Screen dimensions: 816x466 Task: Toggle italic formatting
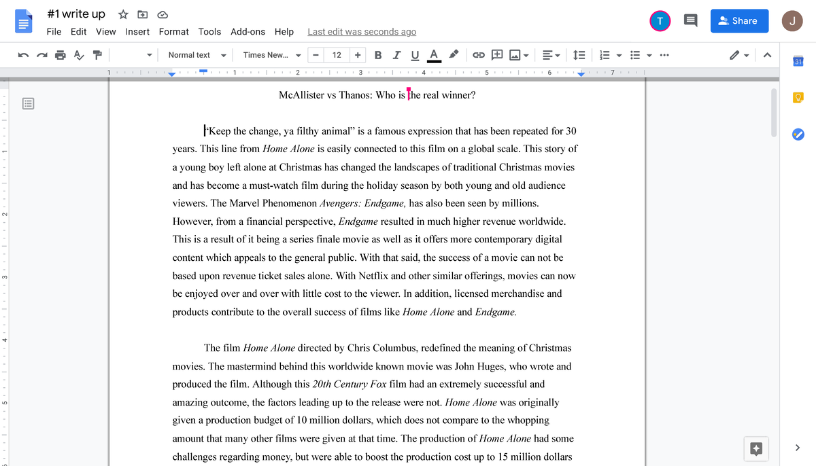tap(396, 55)
